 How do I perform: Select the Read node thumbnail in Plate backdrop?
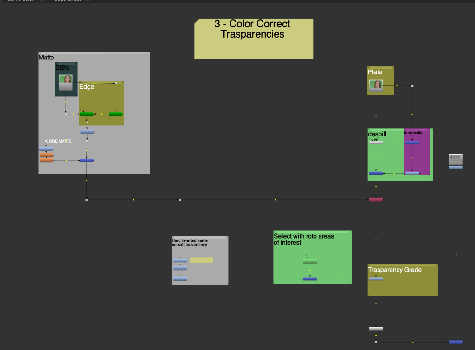(x=376, y=85)
